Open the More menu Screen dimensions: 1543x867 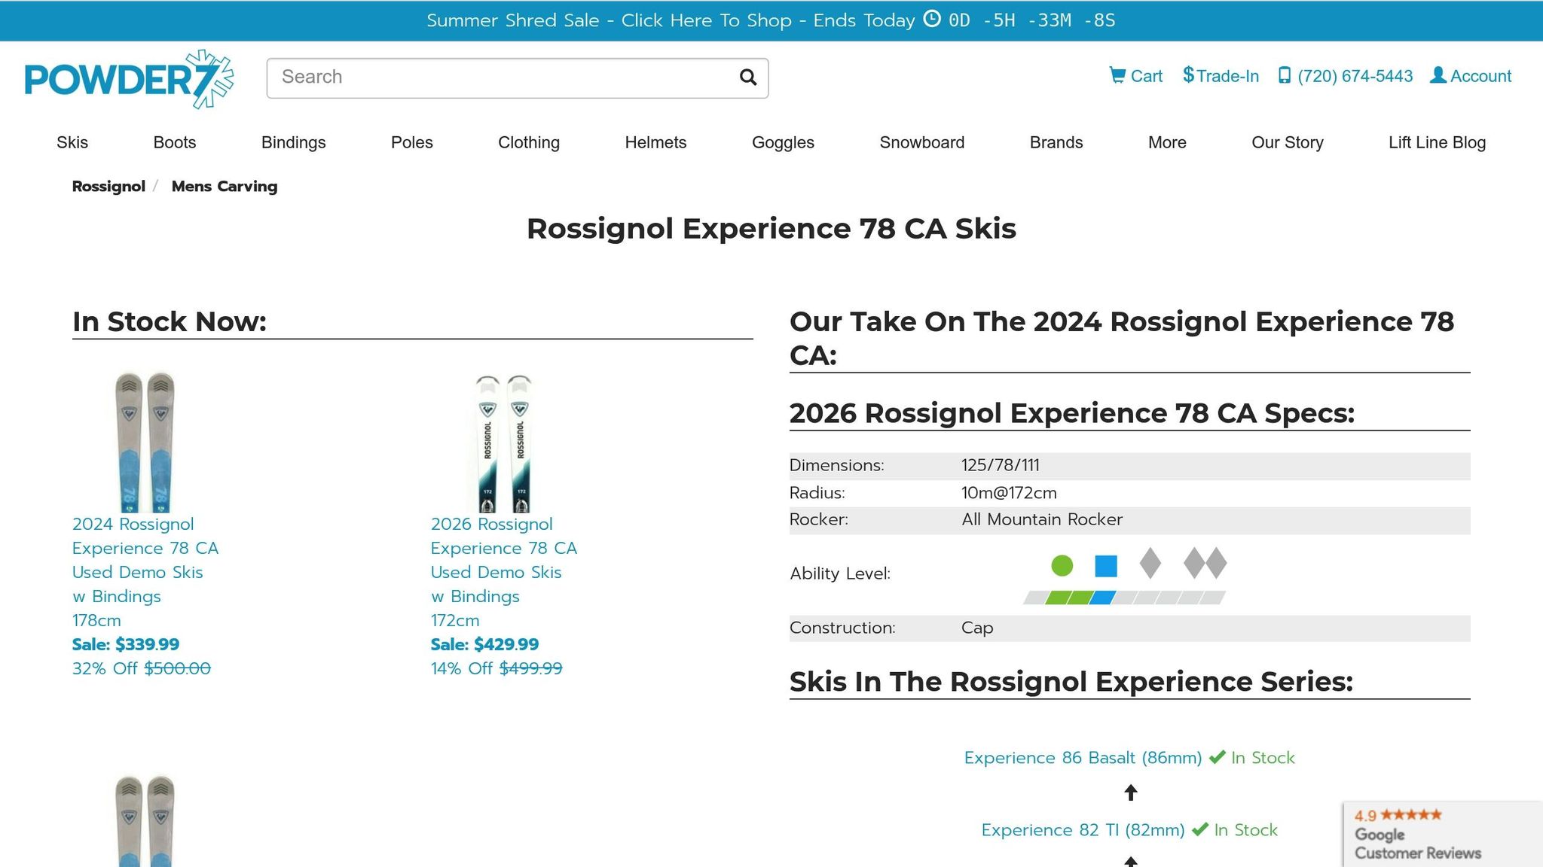point(1167,142)
